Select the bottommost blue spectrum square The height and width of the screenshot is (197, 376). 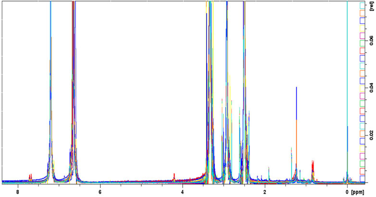[x=363, y=179]
